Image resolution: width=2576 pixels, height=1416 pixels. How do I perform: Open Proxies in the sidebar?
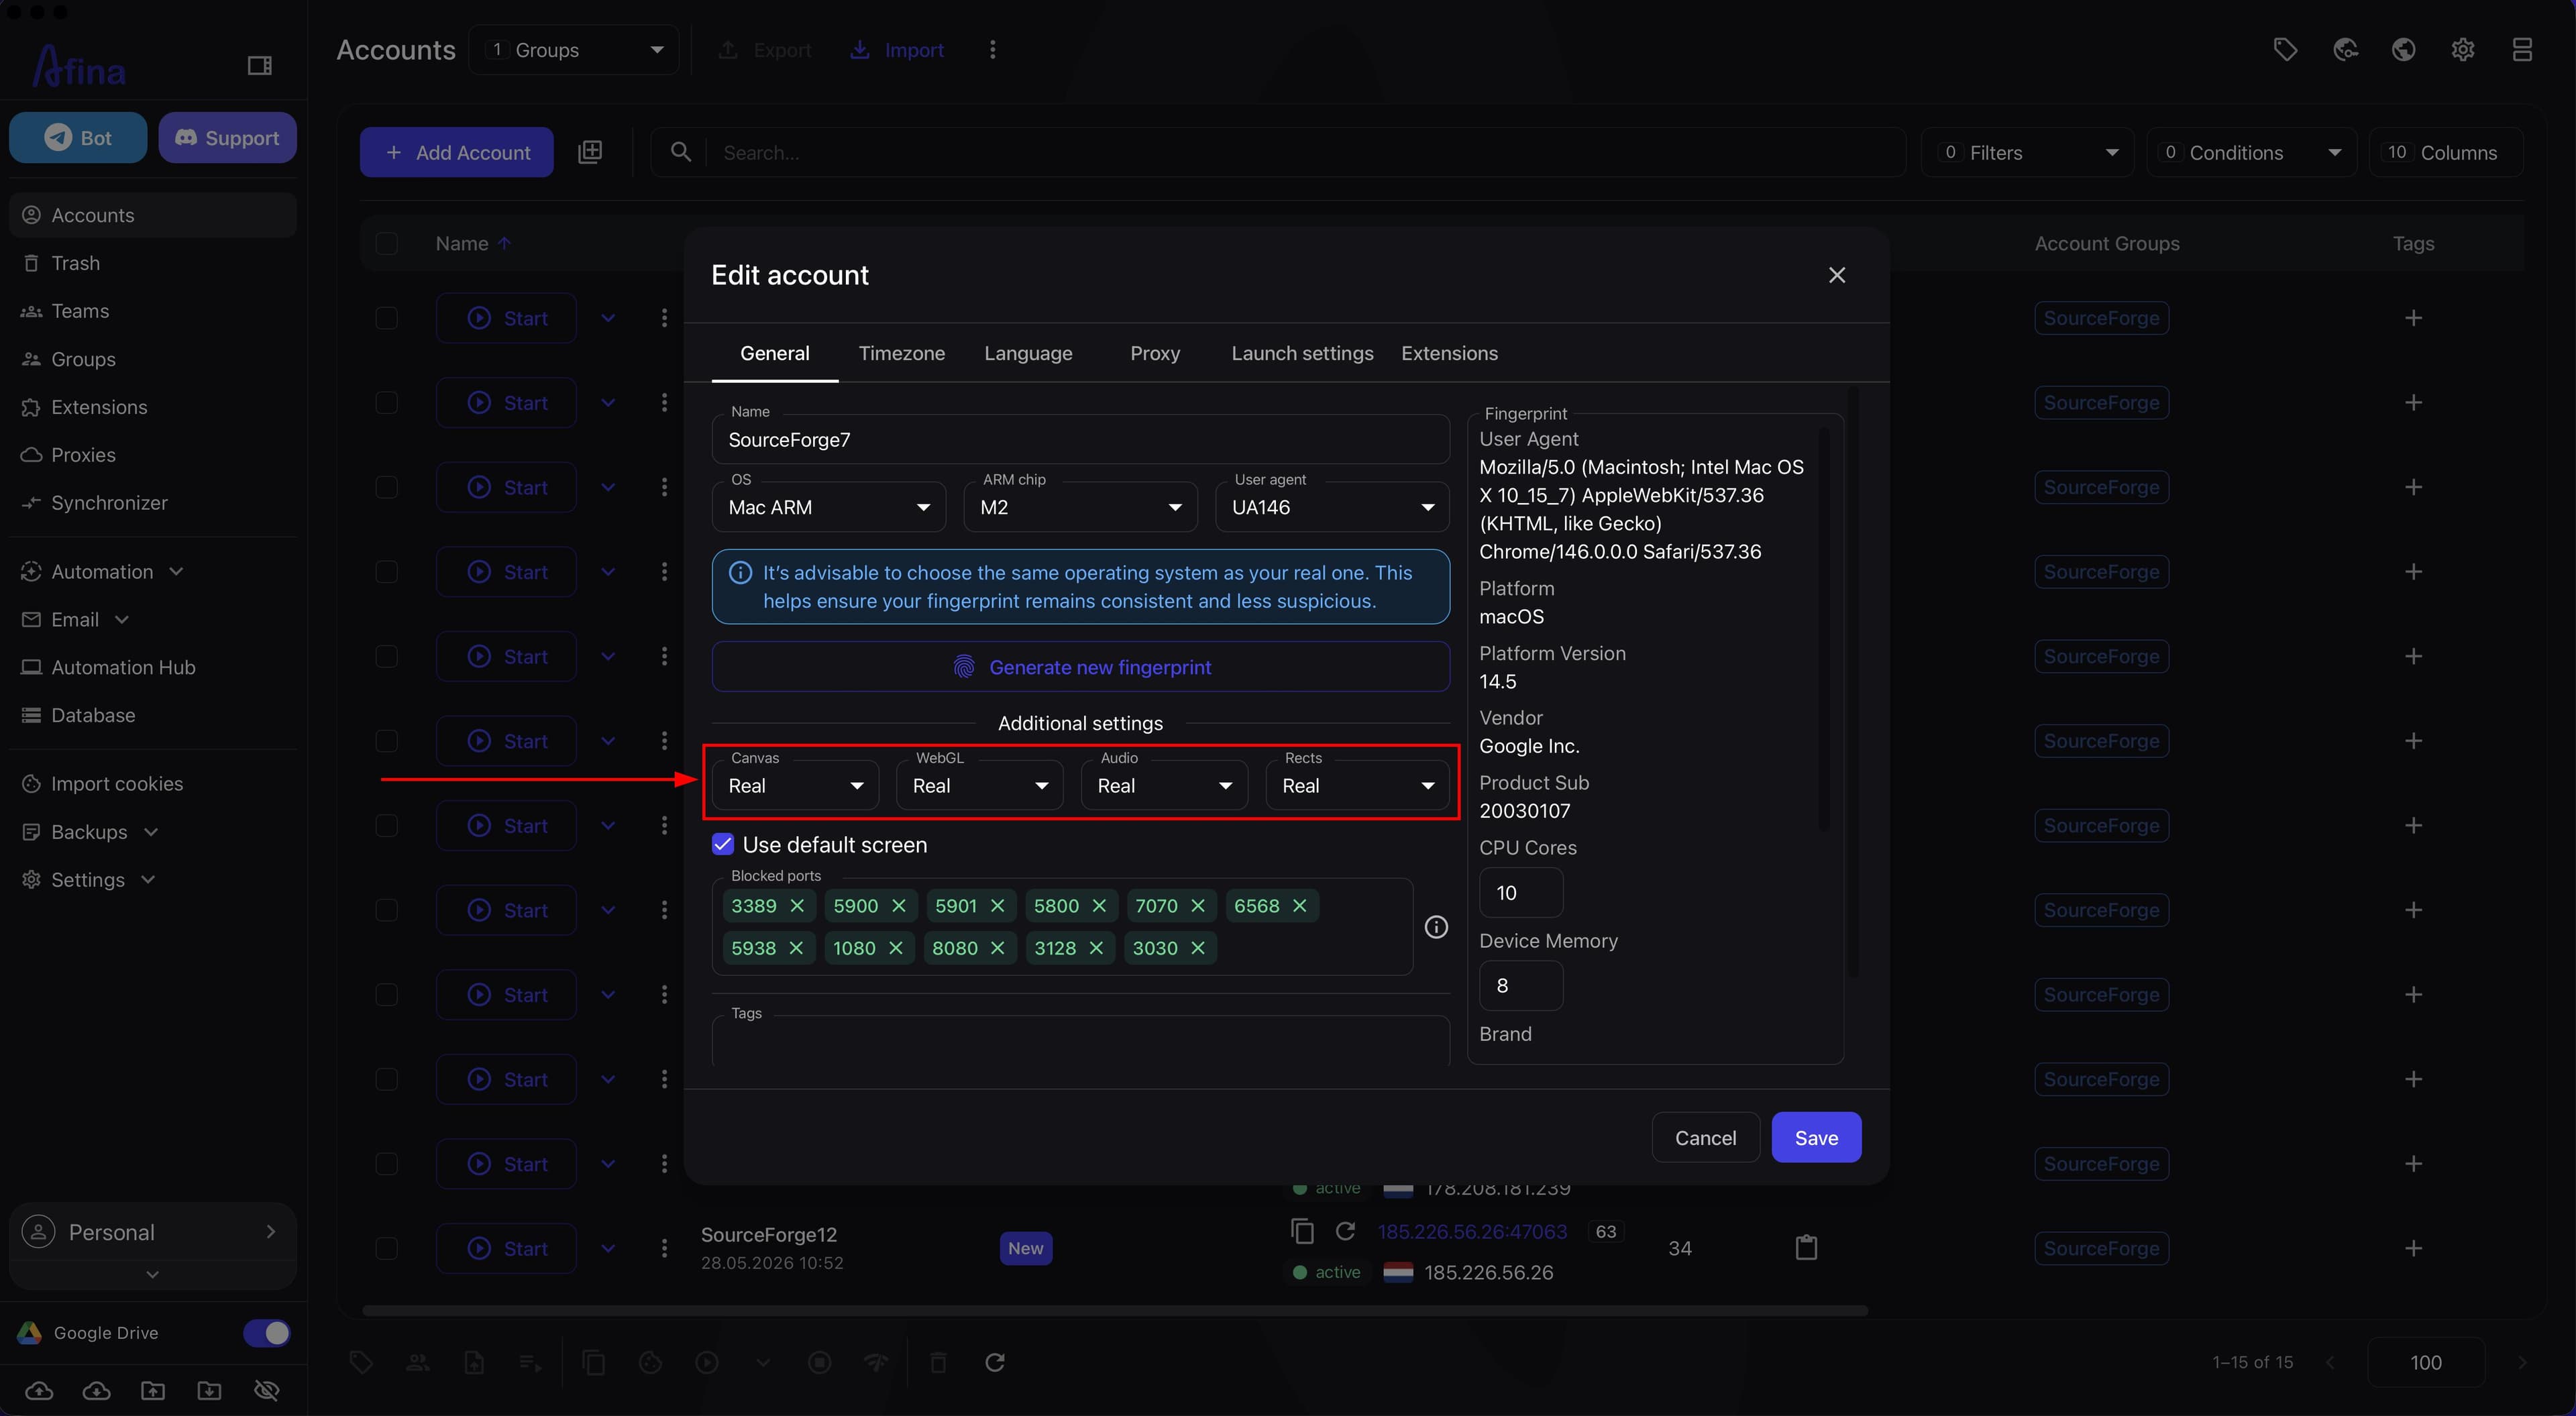point(152,455)
